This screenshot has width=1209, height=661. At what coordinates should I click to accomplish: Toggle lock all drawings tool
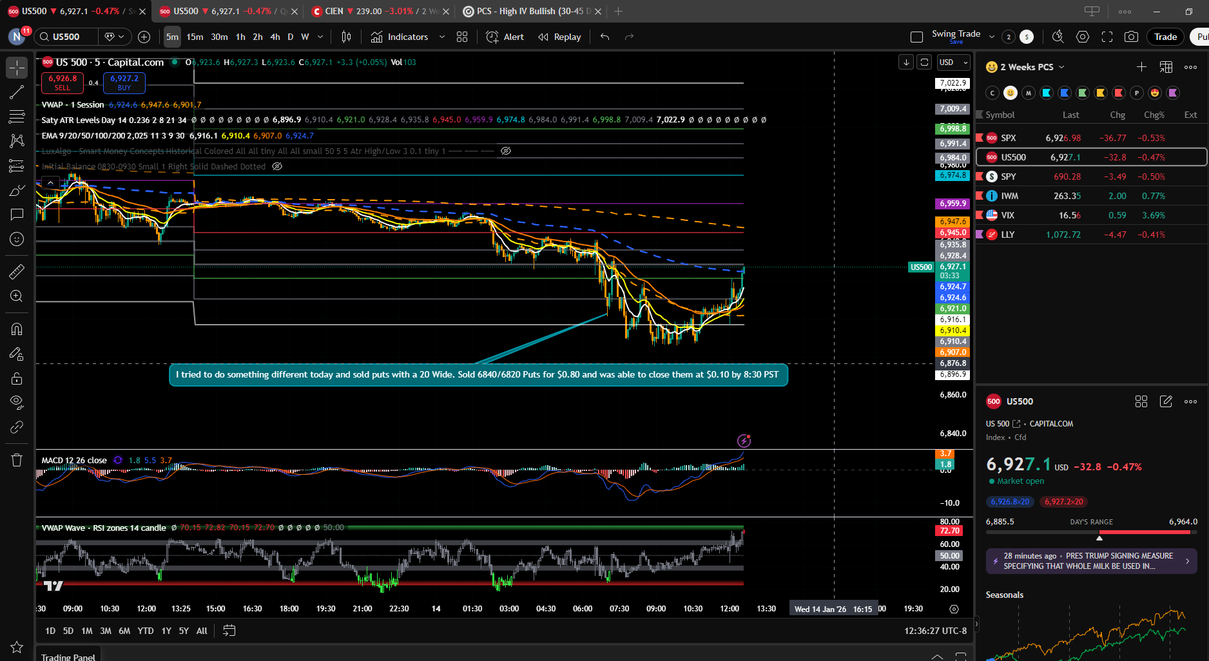(17, 378)
